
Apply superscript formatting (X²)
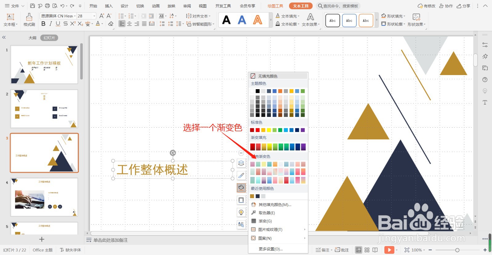(73, 24)
